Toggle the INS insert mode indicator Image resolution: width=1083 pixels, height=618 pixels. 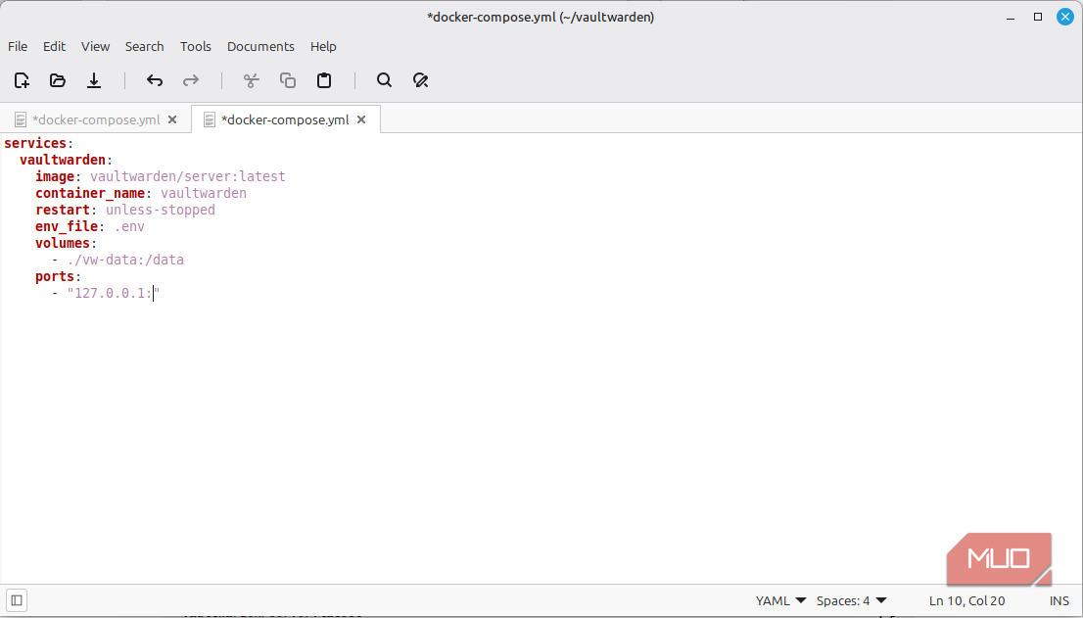click(x=1059, y=600)
